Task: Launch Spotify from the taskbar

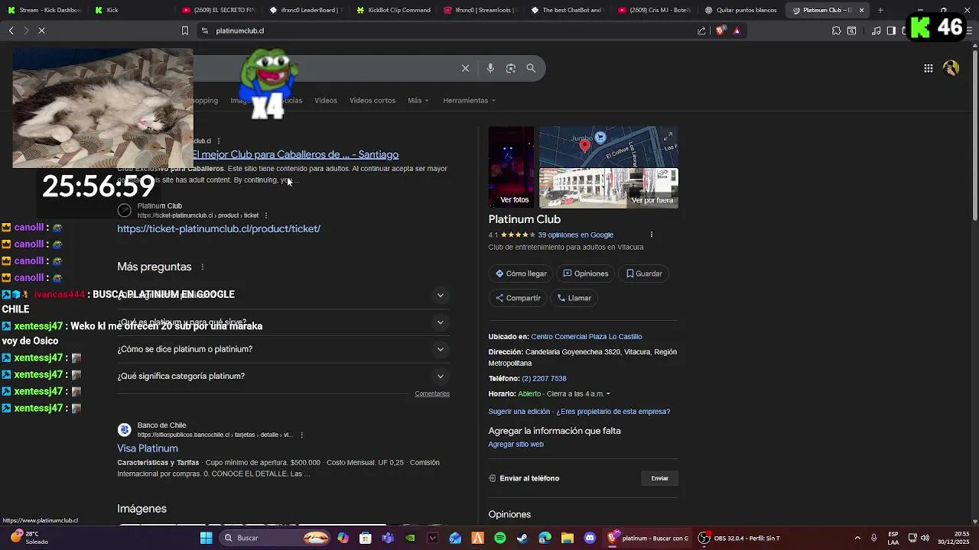Action: (499, 538)
